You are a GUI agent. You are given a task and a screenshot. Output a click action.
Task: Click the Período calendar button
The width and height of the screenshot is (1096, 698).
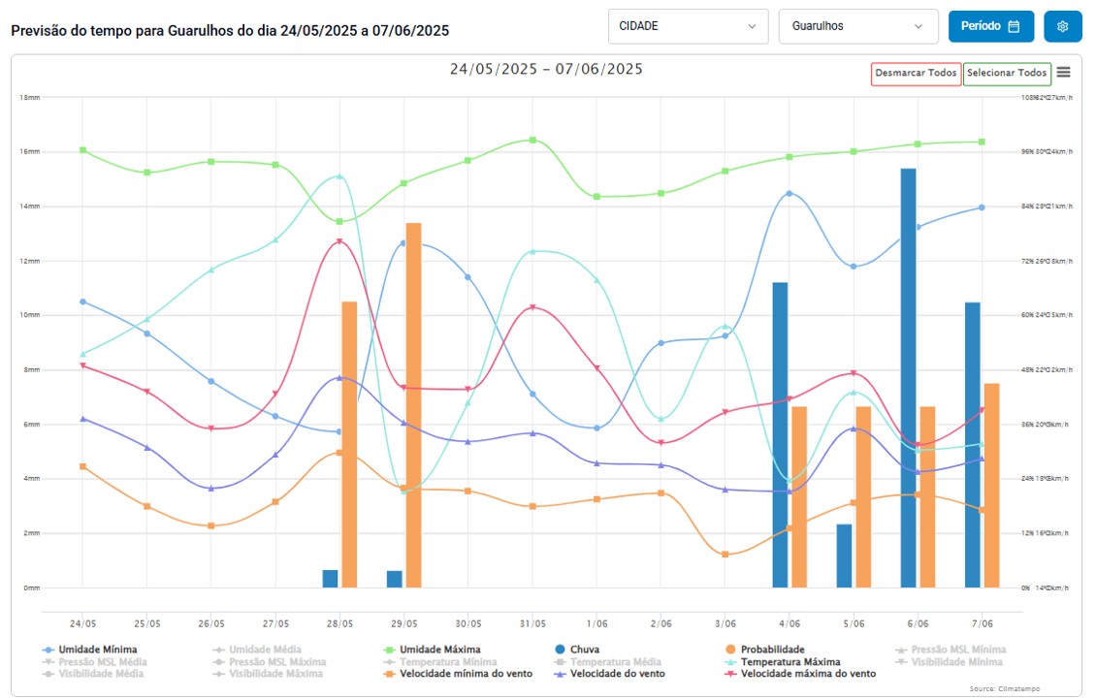click(x=990, y=26)
